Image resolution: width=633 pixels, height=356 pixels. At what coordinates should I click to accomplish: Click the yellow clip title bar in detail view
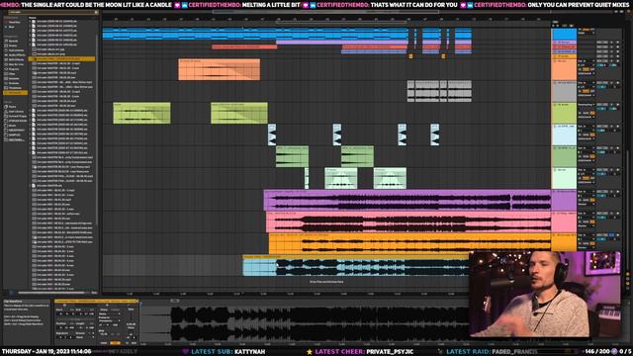pos(96,301)
